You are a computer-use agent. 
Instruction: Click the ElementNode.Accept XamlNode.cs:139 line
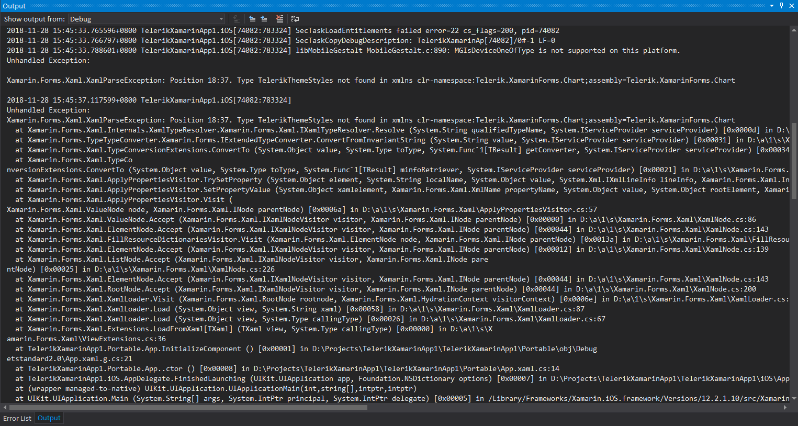392,249
